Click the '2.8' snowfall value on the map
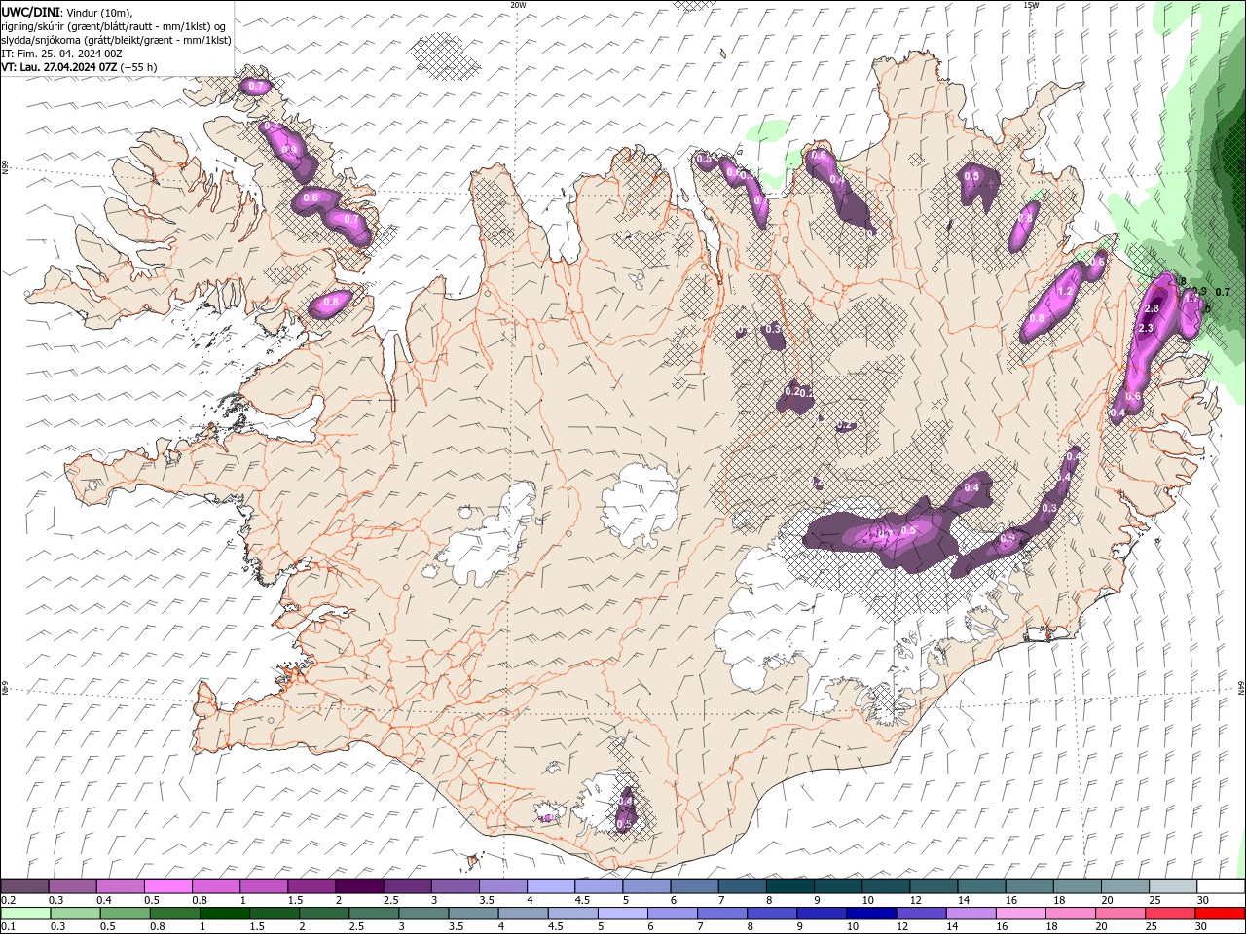The width and height of the screenshot is (1246, 934). point(1152,308)
